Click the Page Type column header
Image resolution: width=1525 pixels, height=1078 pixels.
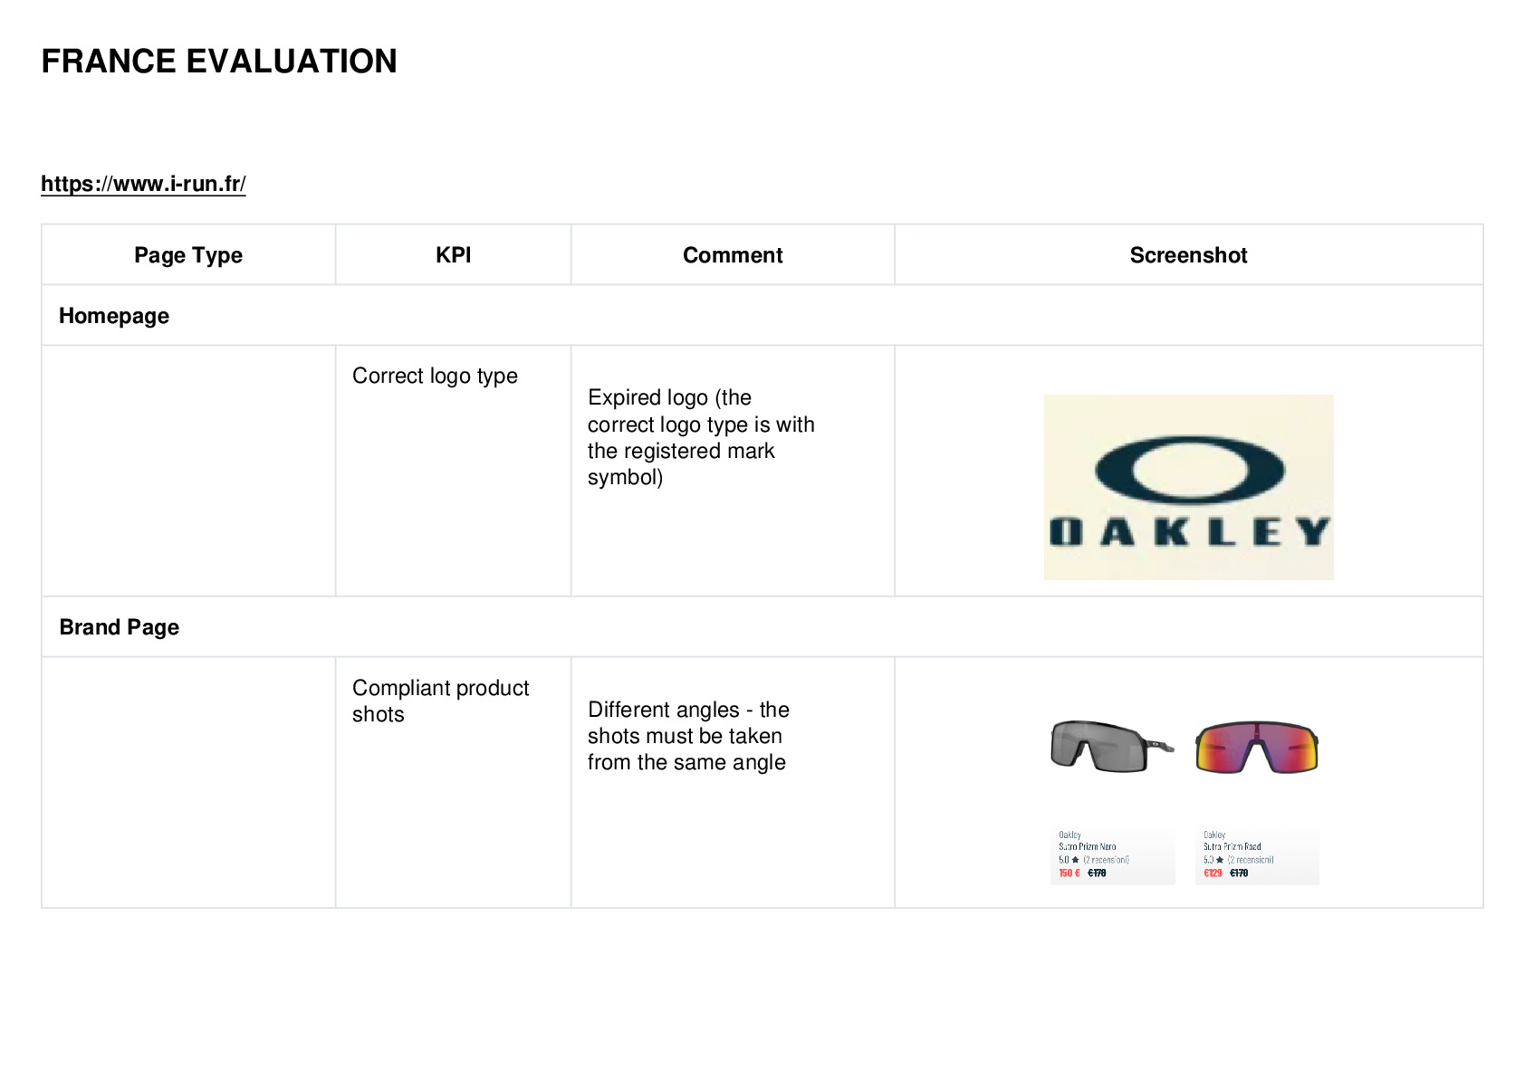pos(188,255)
